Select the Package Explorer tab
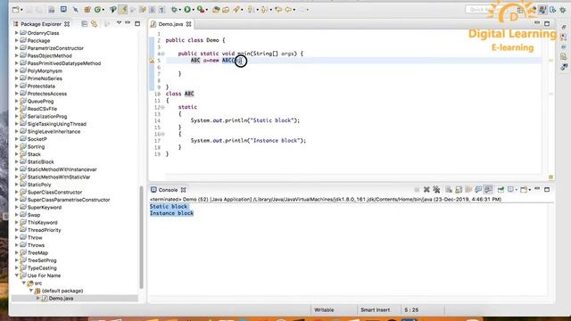 (41, 24)
